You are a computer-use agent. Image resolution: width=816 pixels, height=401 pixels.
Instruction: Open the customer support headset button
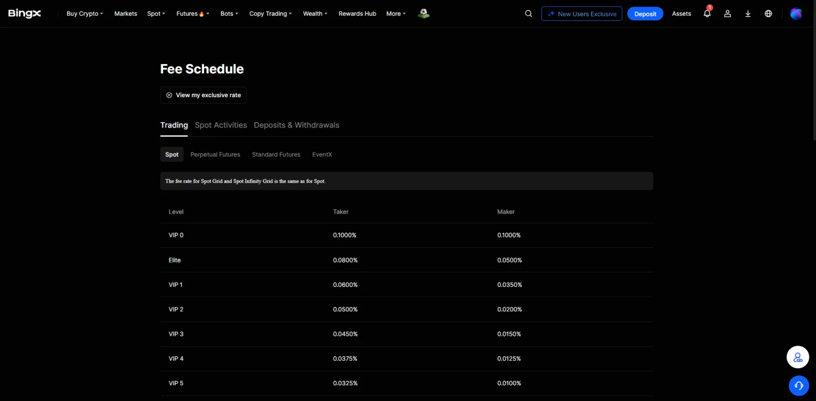pyautogui.click(x=799, y=385)
